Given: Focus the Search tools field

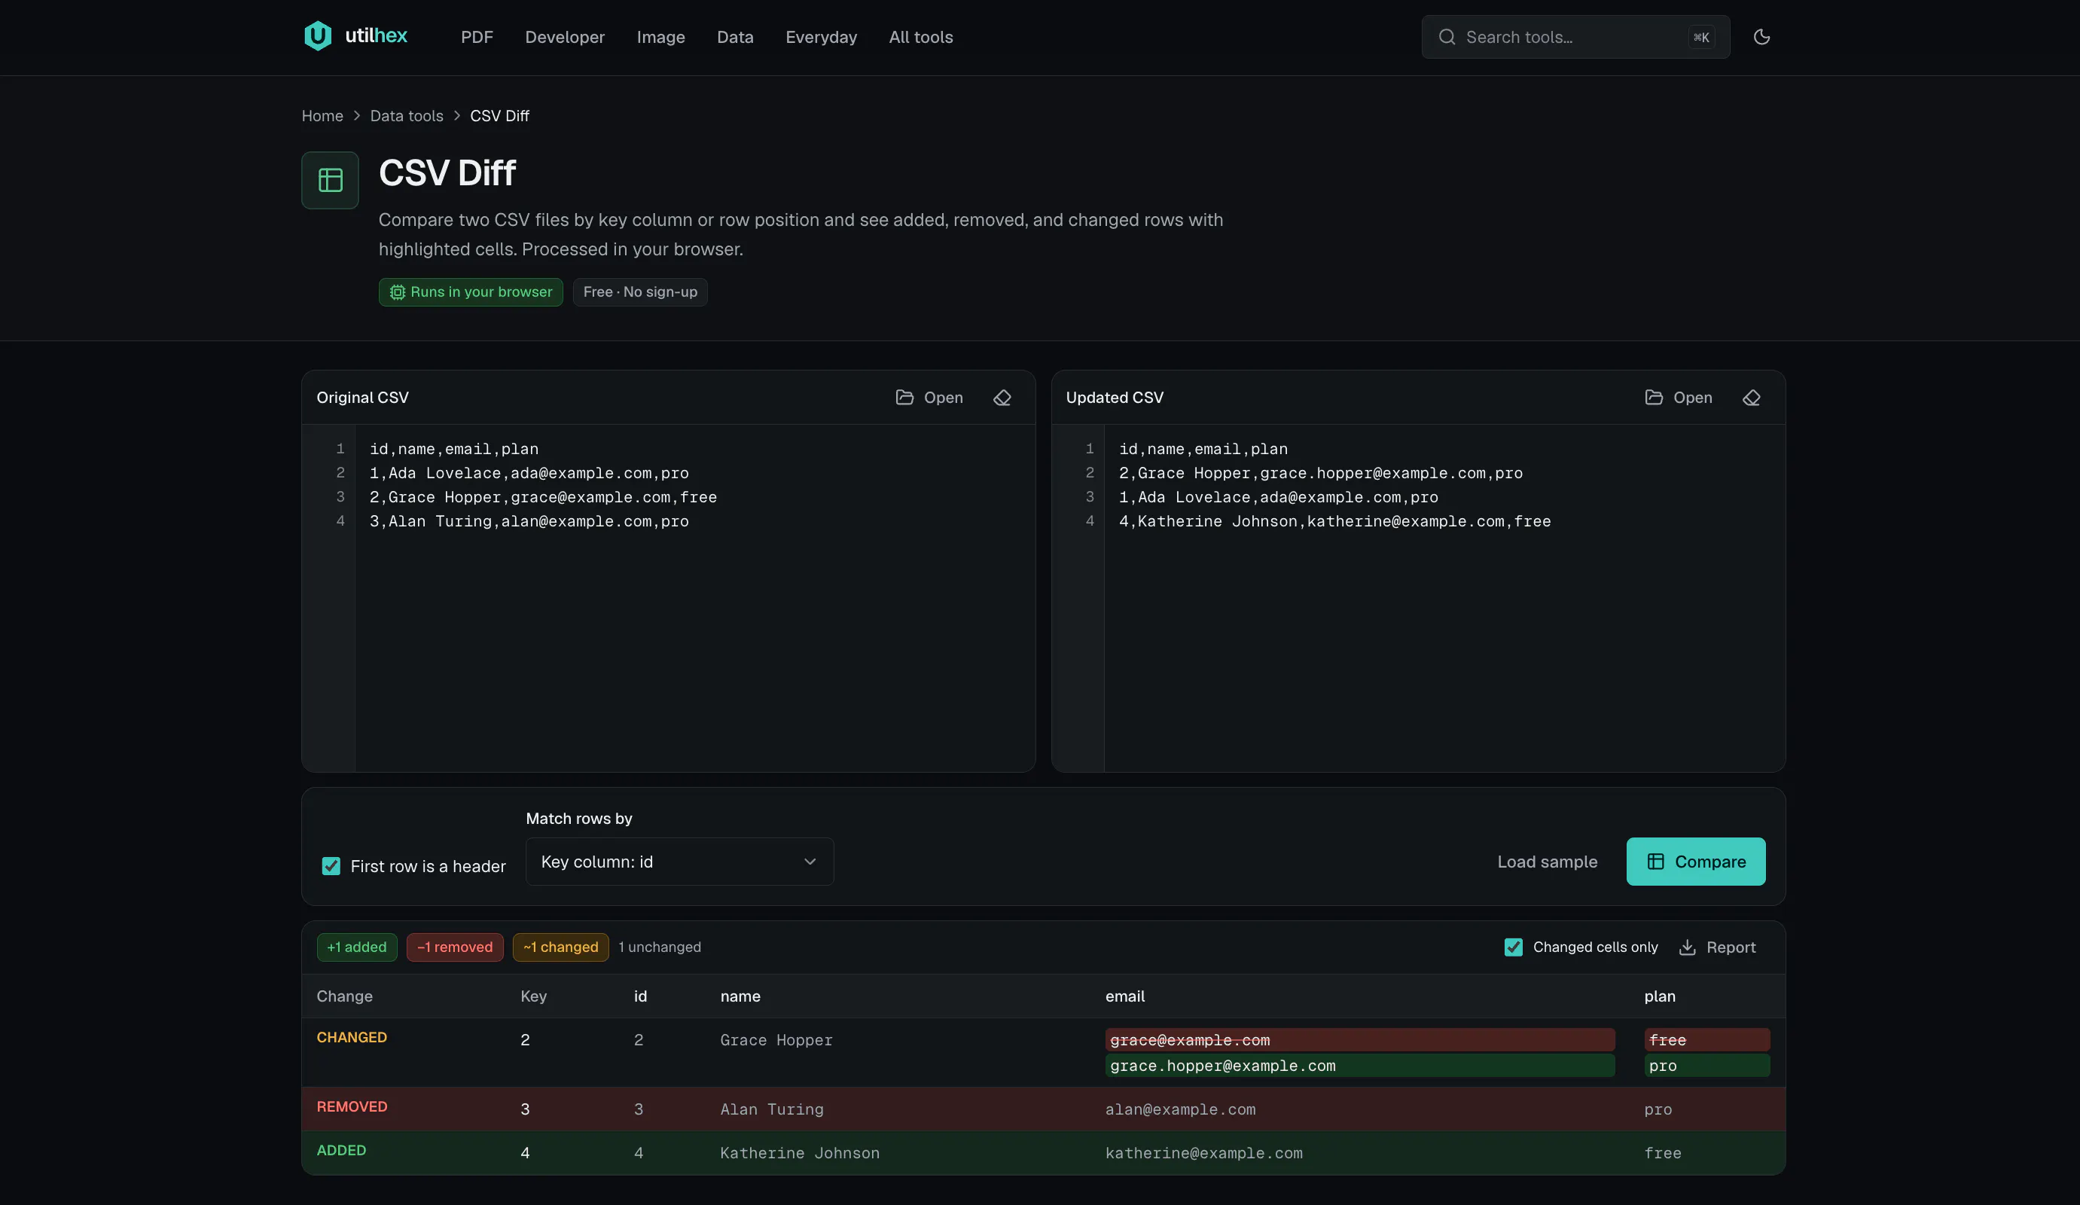Looking at the screenshot, I should click(x=1575, y=37).
